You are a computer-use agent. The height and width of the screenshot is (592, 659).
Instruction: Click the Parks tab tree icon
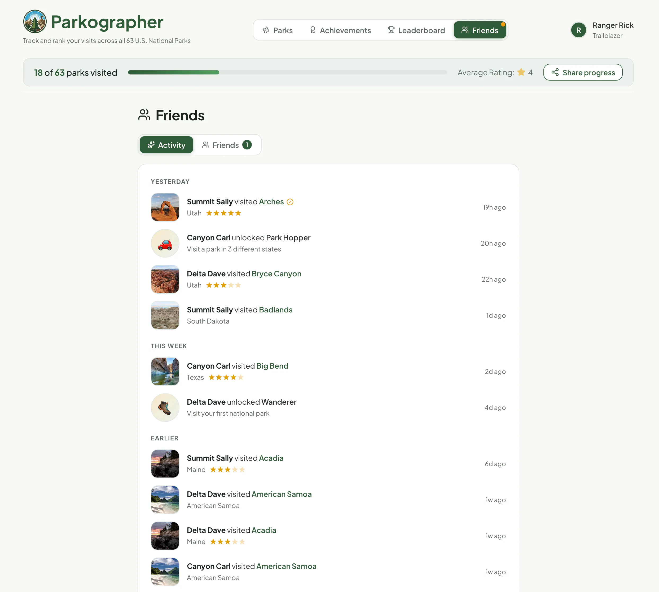pos(266,30)
